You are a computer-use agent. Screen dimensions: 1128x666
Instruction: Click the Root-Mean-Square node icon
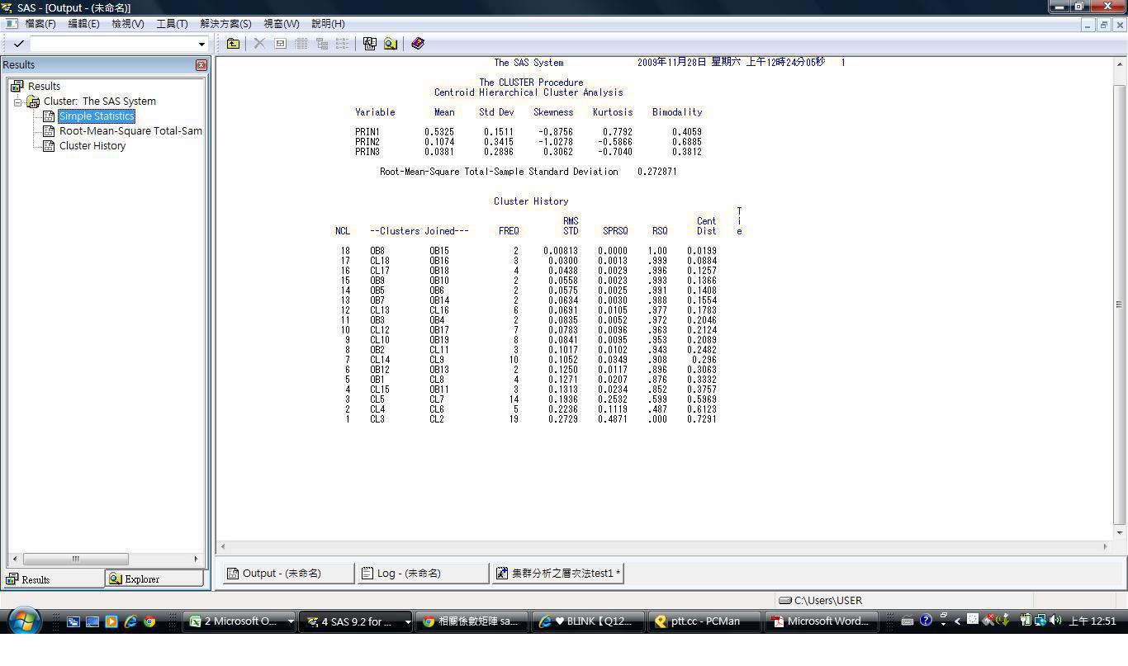pos(49,131)
